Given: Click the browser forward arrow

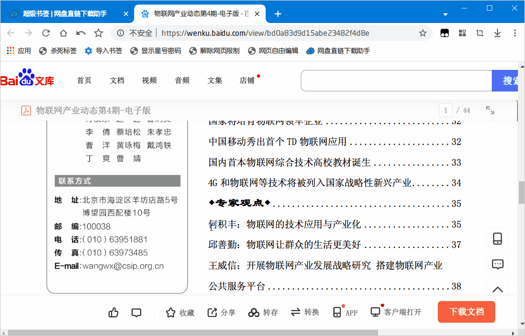Looking at the screenshot, I should click(28, 33).
